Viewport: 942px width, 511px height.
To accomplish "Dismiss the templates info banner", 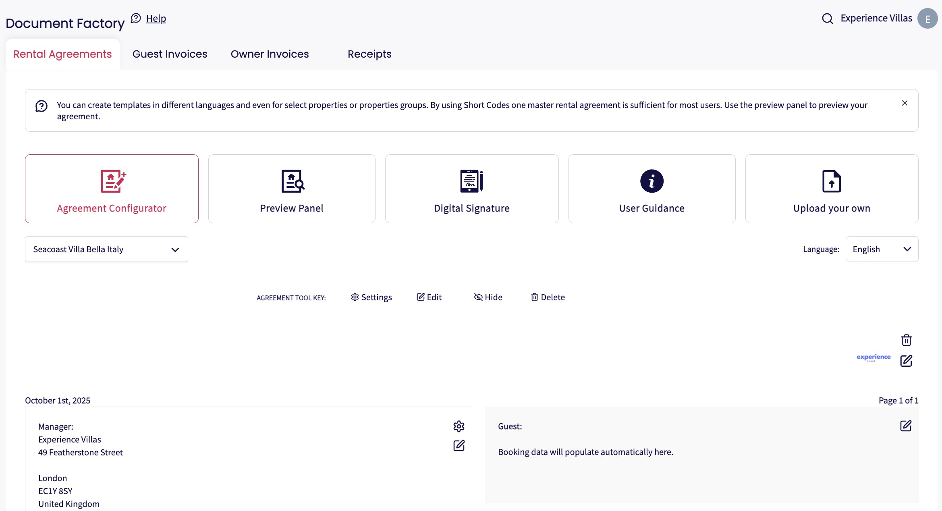I will click(x=905, y=103).
